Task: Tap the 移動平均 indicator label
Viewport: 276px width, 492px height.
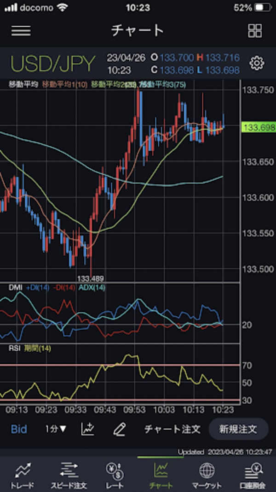Action: click(x=23, y=84)
